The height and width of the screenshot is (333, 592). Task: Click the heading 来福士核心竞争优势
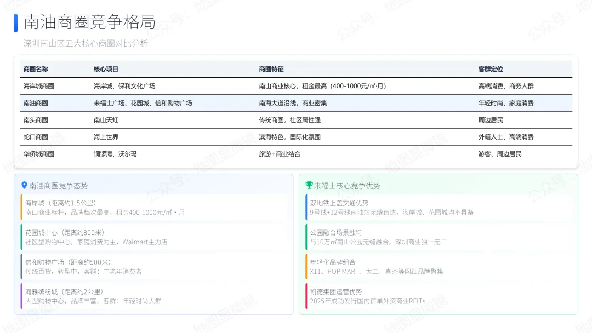click(347, 186)
